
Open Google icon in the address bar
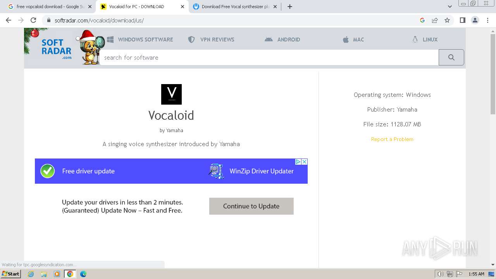(422, 20)
